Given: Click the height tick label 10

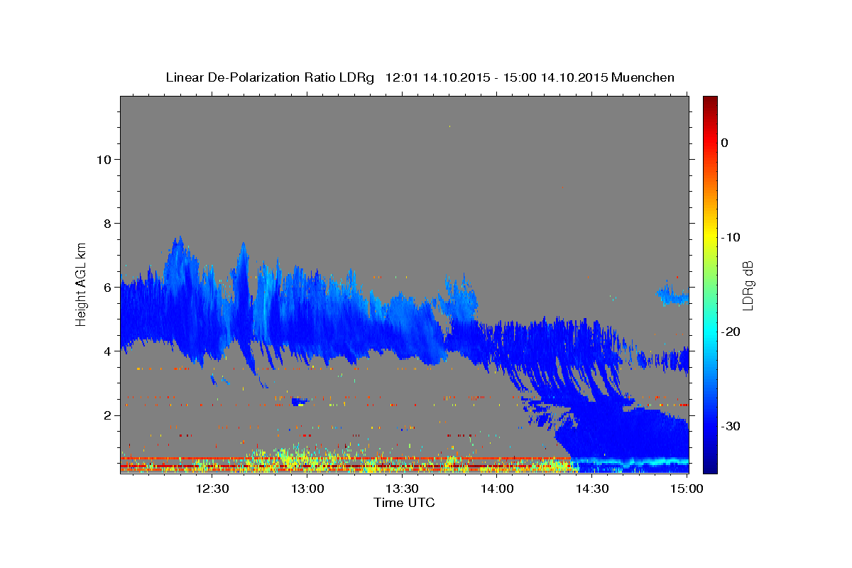Looking at the screenshot, I should click(103, 159).
